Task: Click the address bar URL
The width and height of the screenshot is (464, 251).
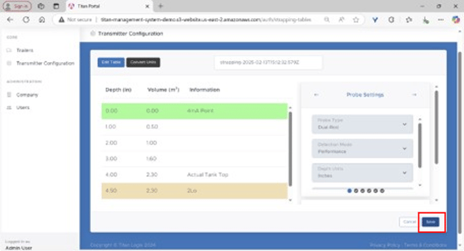Action: pos(206,20)
